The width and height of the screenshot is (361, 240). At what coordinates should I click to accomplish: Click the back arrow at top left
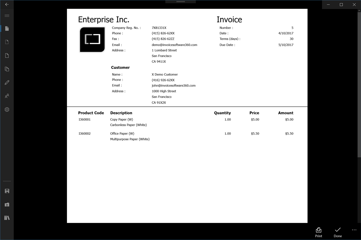[x=7, y=5]
